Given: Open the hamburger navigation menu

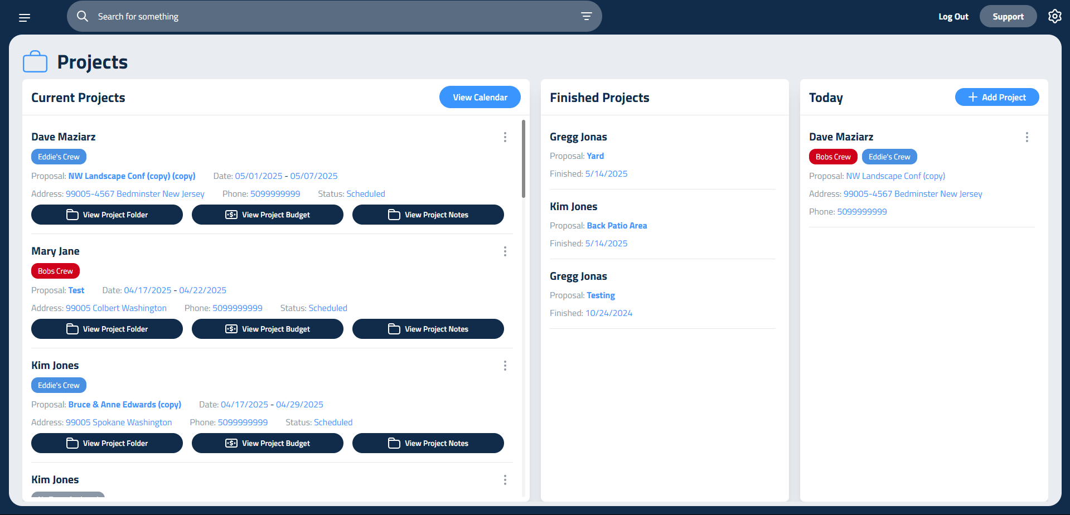Looking at the screenshot, I should (25, 17).
